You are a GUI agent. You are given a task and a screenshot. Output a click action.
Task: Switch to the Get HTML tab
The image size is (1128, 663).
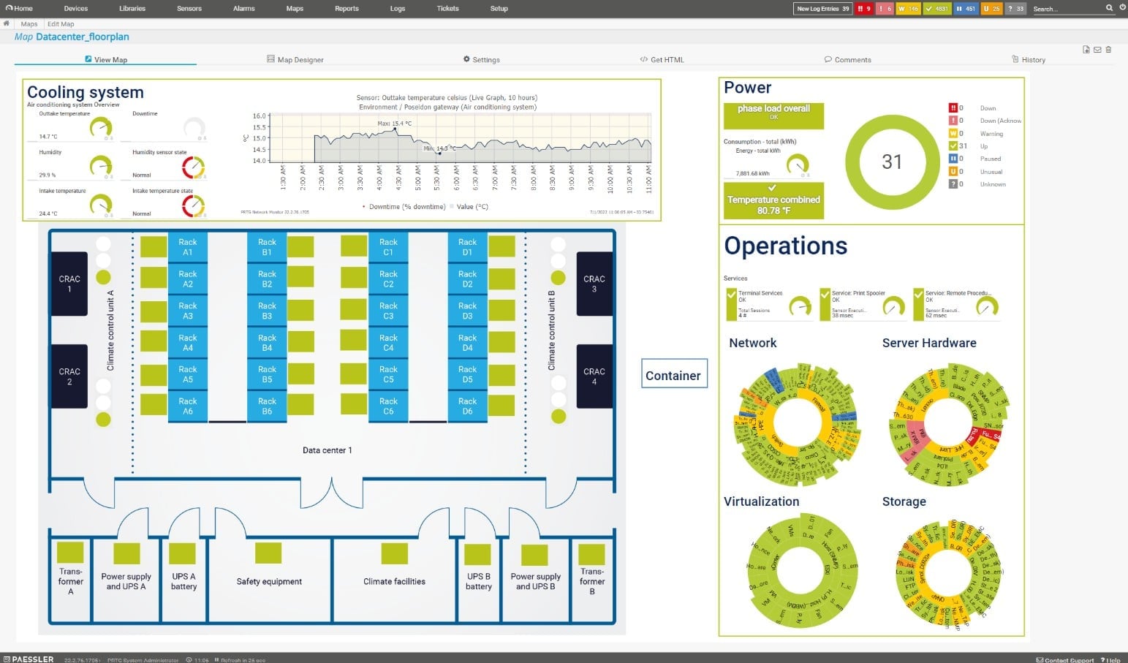click(x=662, y=60)
